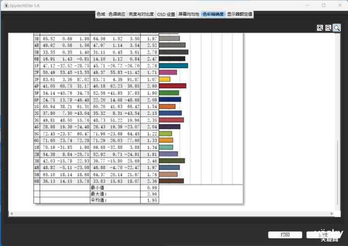Viewport: 348px width, 246px height.
Task: Click value 36.13 in row 6H
Action: pos(49,181)
